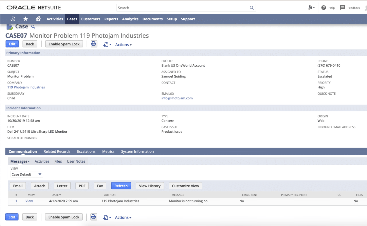
Task: Click the View History button
Action: 150,186
